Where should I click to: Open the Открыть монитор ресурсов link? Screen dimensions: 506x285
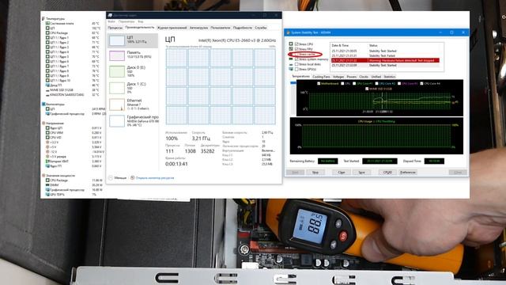click(x=155, y=177)
